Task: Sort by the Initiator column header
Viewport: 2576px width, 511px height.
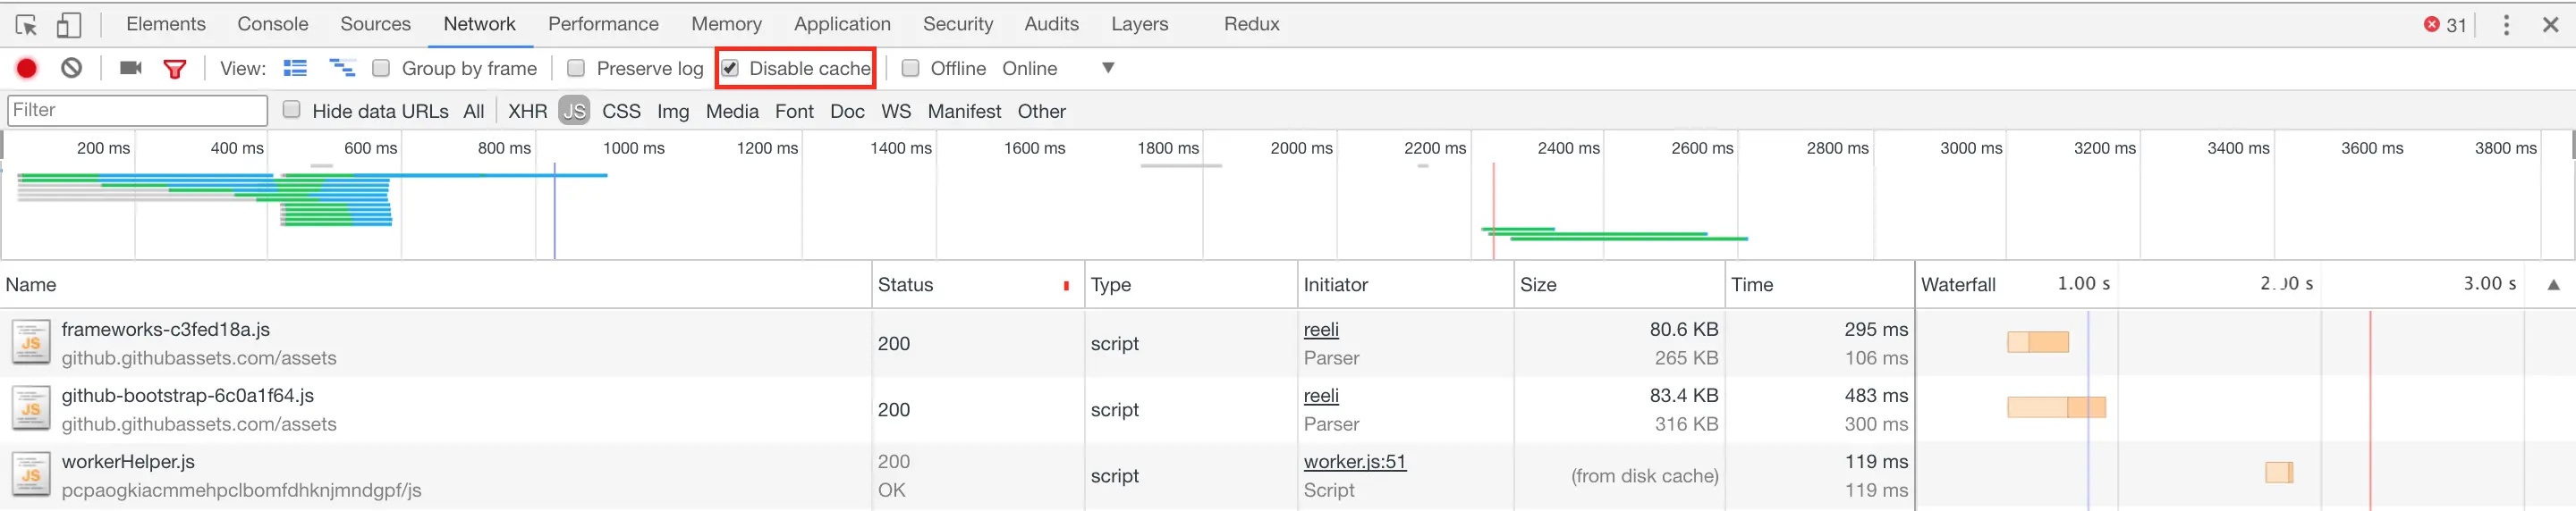Action: (1406, 284)
